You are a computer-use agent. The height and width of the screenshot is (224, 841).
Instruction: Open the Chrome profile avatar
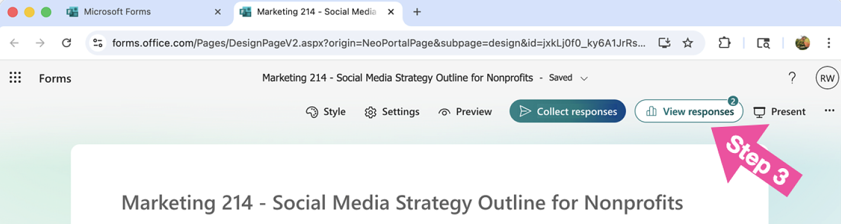[802, 43]
